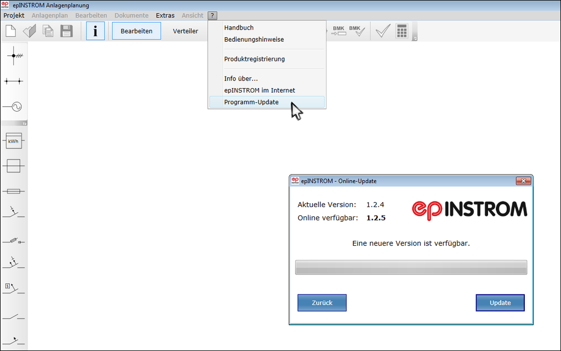Click the epINSTROM icon in the Online-Update title bar
Screen dimensions: 561x351
point(295,181)
